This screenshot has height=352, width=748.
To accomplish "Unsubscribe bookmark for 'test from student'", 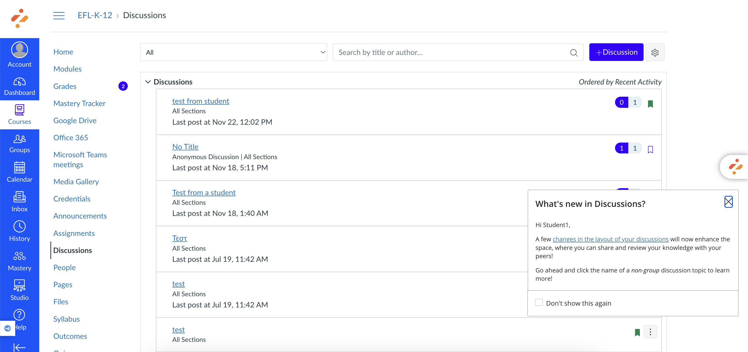I will click(x=650, y=104).
